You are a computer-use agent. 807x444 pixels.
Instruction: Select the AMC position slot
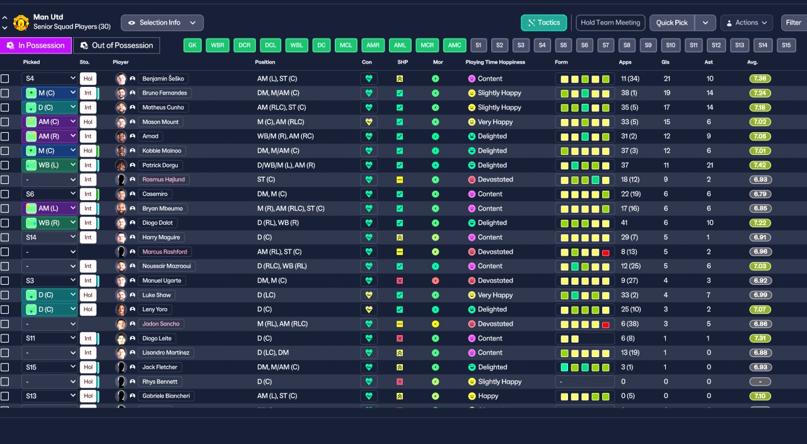pyautogui.click(x=455, y=45)
